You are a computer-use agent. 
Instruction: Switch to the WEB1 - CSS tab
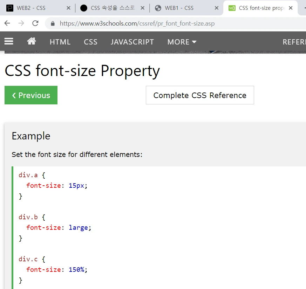(x=186, y=8)
